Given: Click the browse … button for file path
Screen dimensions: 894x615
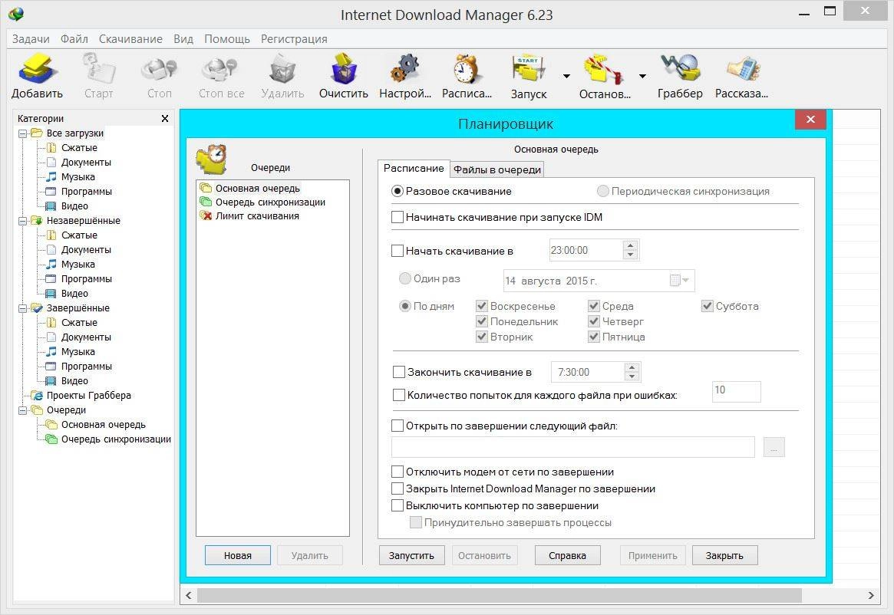Looking at the screenshot, I should point(774,447).
